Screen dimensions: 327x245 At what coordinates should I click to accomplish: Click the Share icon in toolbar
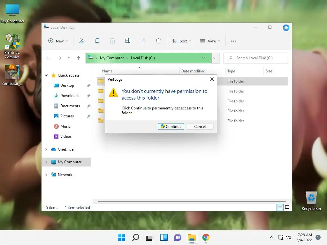pyautogui.click(x=143, y=41)
